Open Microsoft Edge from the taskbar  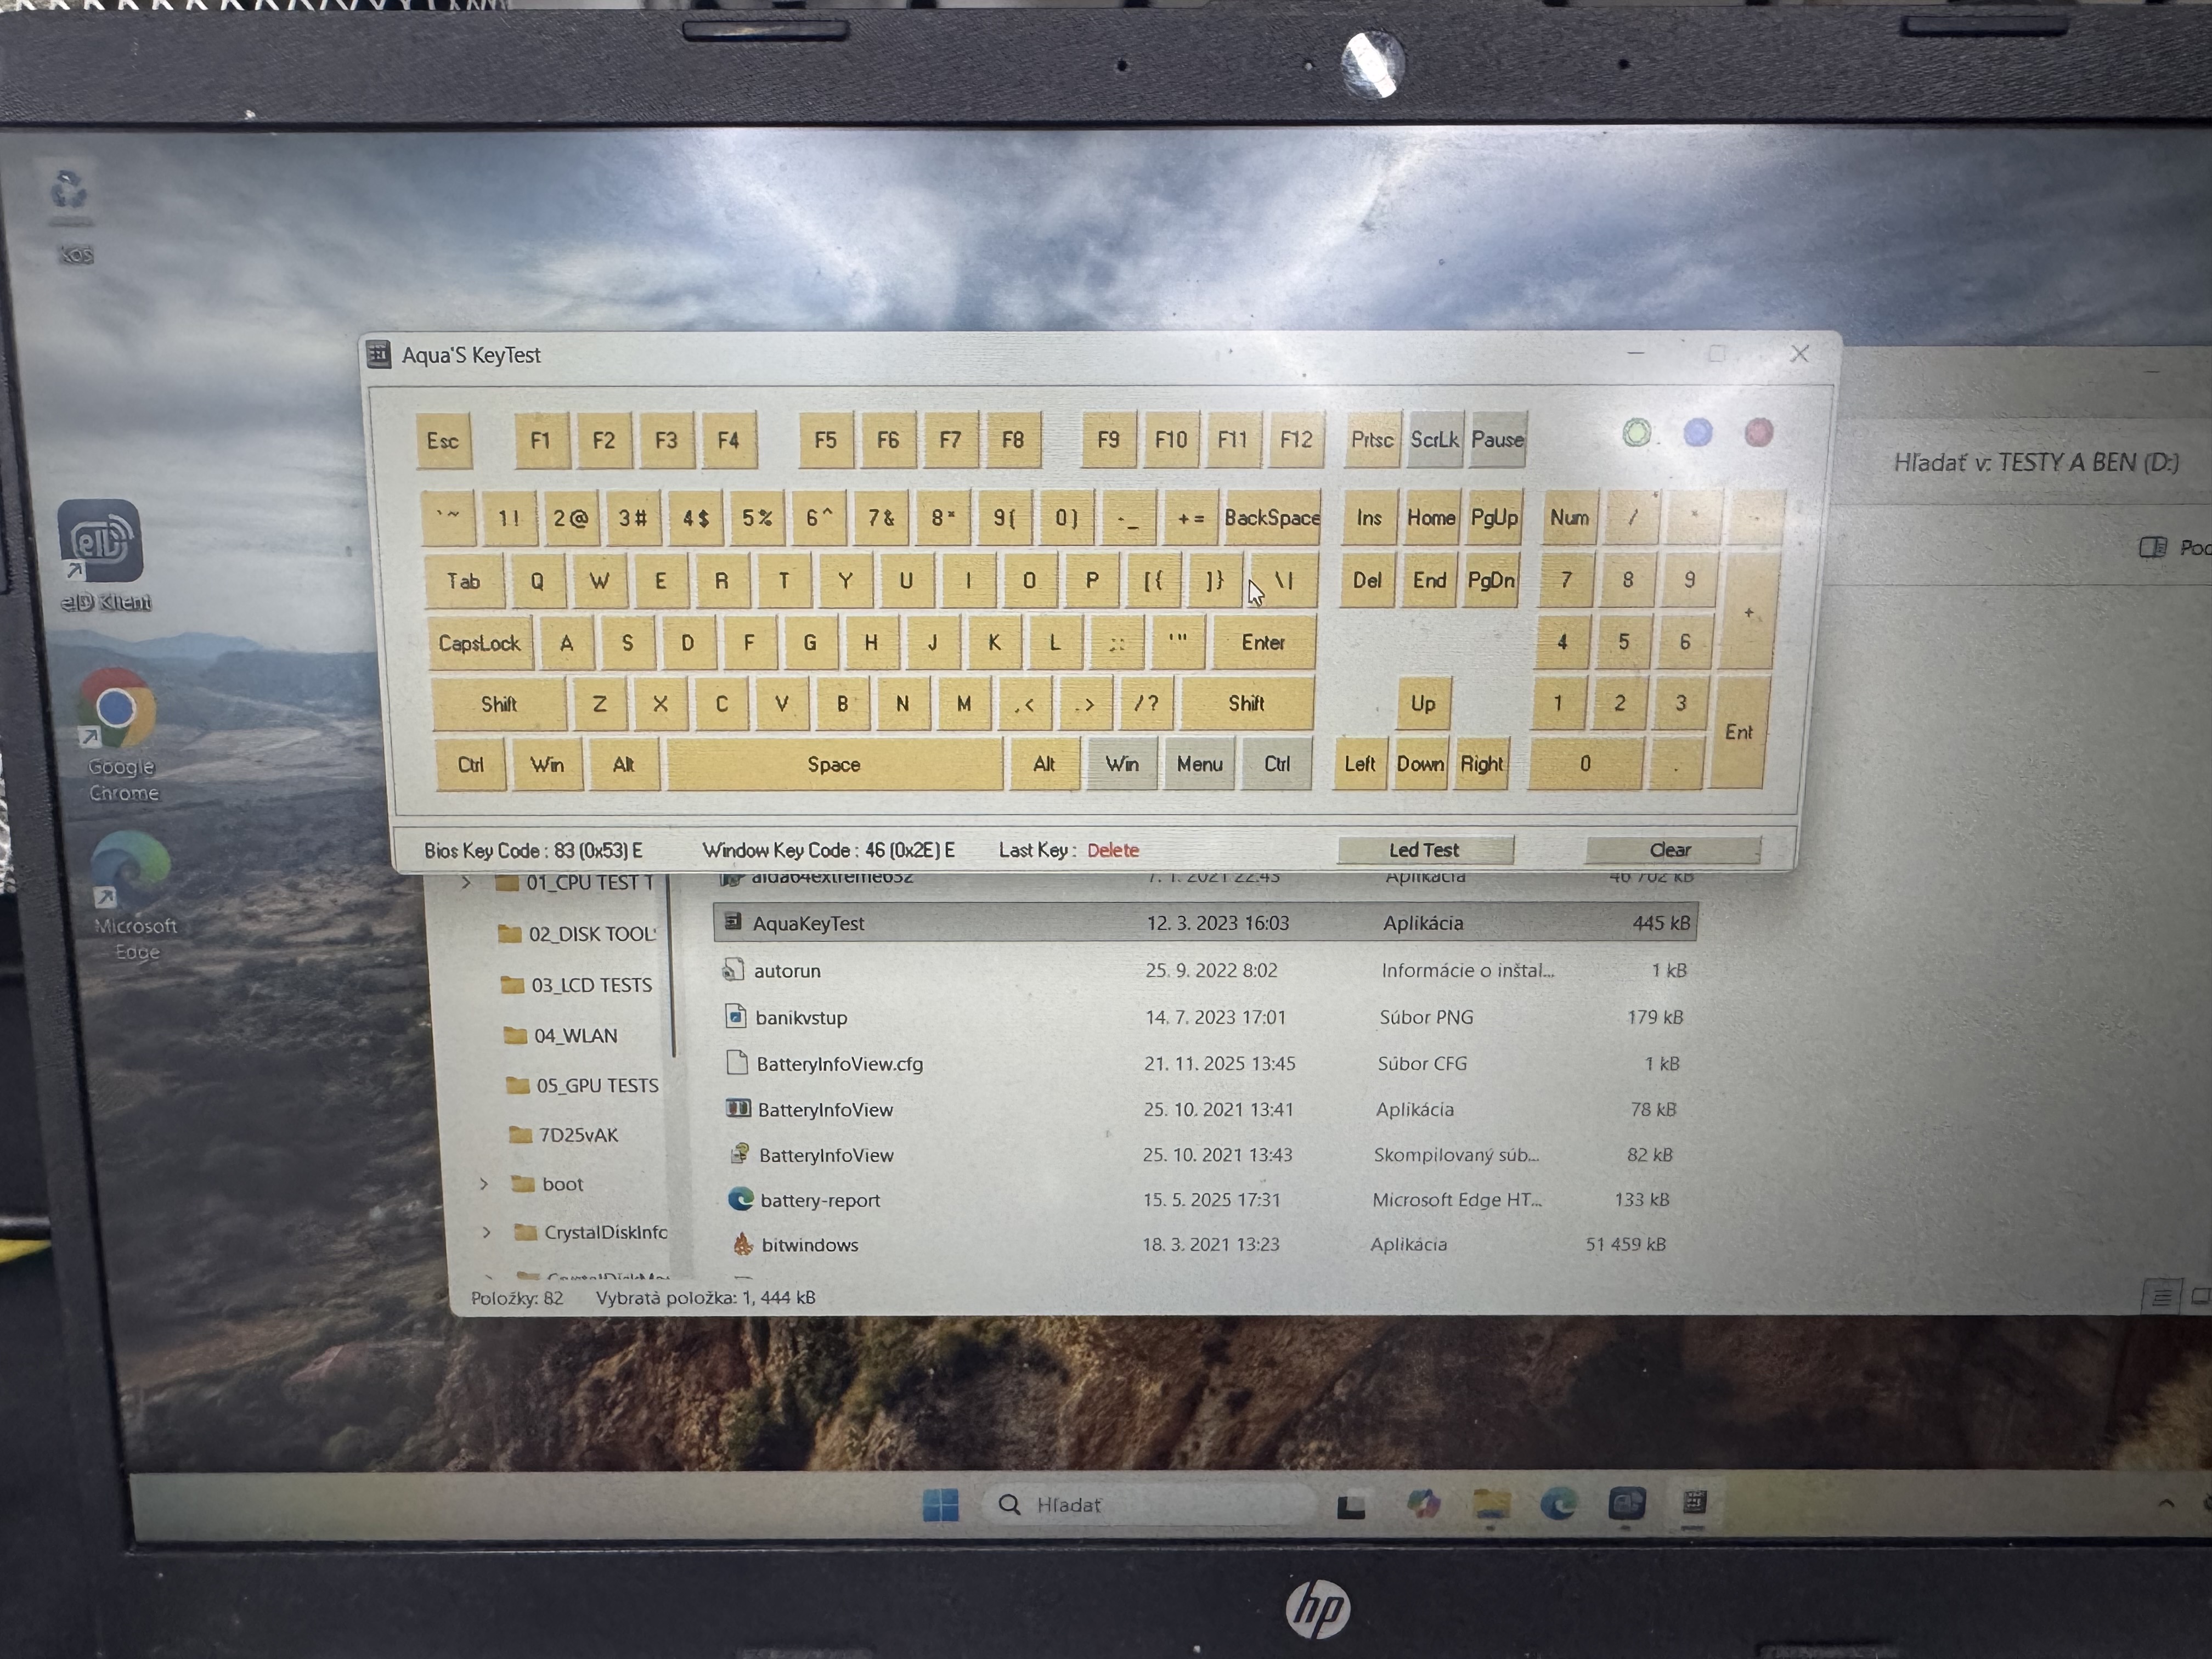tap(1558, 1503)
